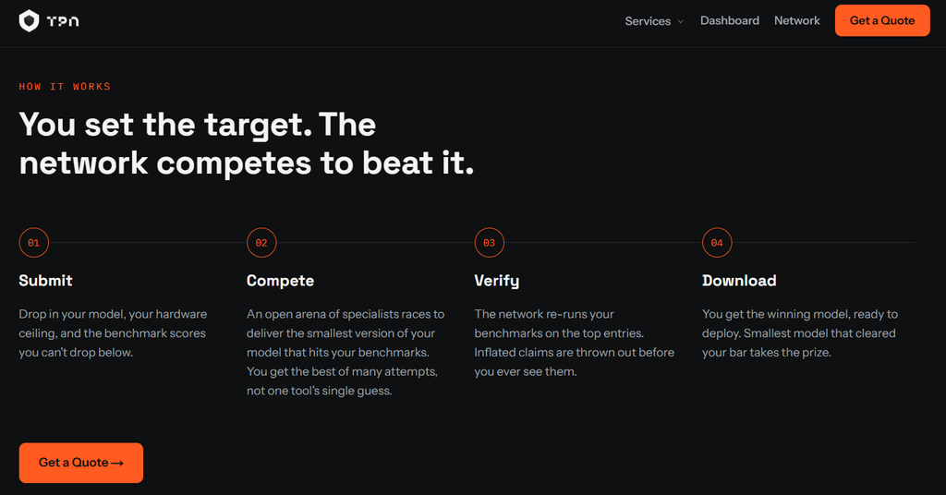Go to the Network page

pos(797,20)
